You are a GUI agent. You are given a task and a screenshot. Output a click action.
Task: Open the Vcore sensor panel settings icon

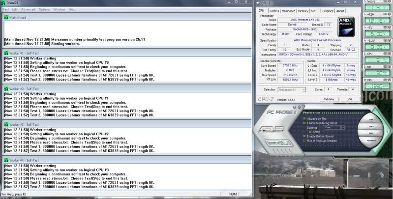pyautogui.click(x=385, y=1)
